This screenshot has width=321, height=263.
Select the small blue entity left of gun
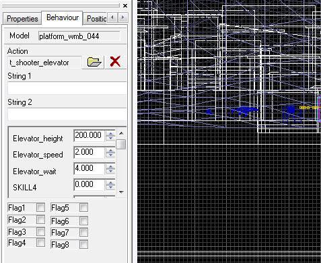pyautogui.click(x=209, y=111)
